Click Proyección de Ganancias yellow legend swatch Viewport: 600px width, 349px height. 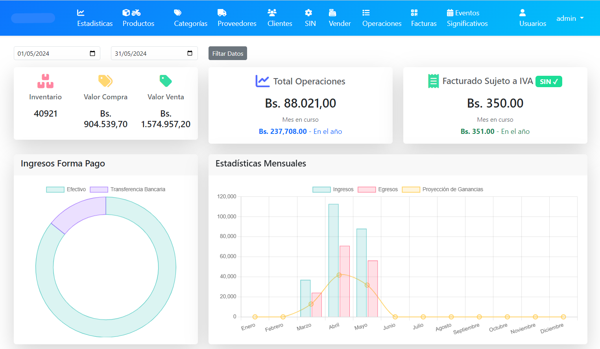click(x=411, y=190)
